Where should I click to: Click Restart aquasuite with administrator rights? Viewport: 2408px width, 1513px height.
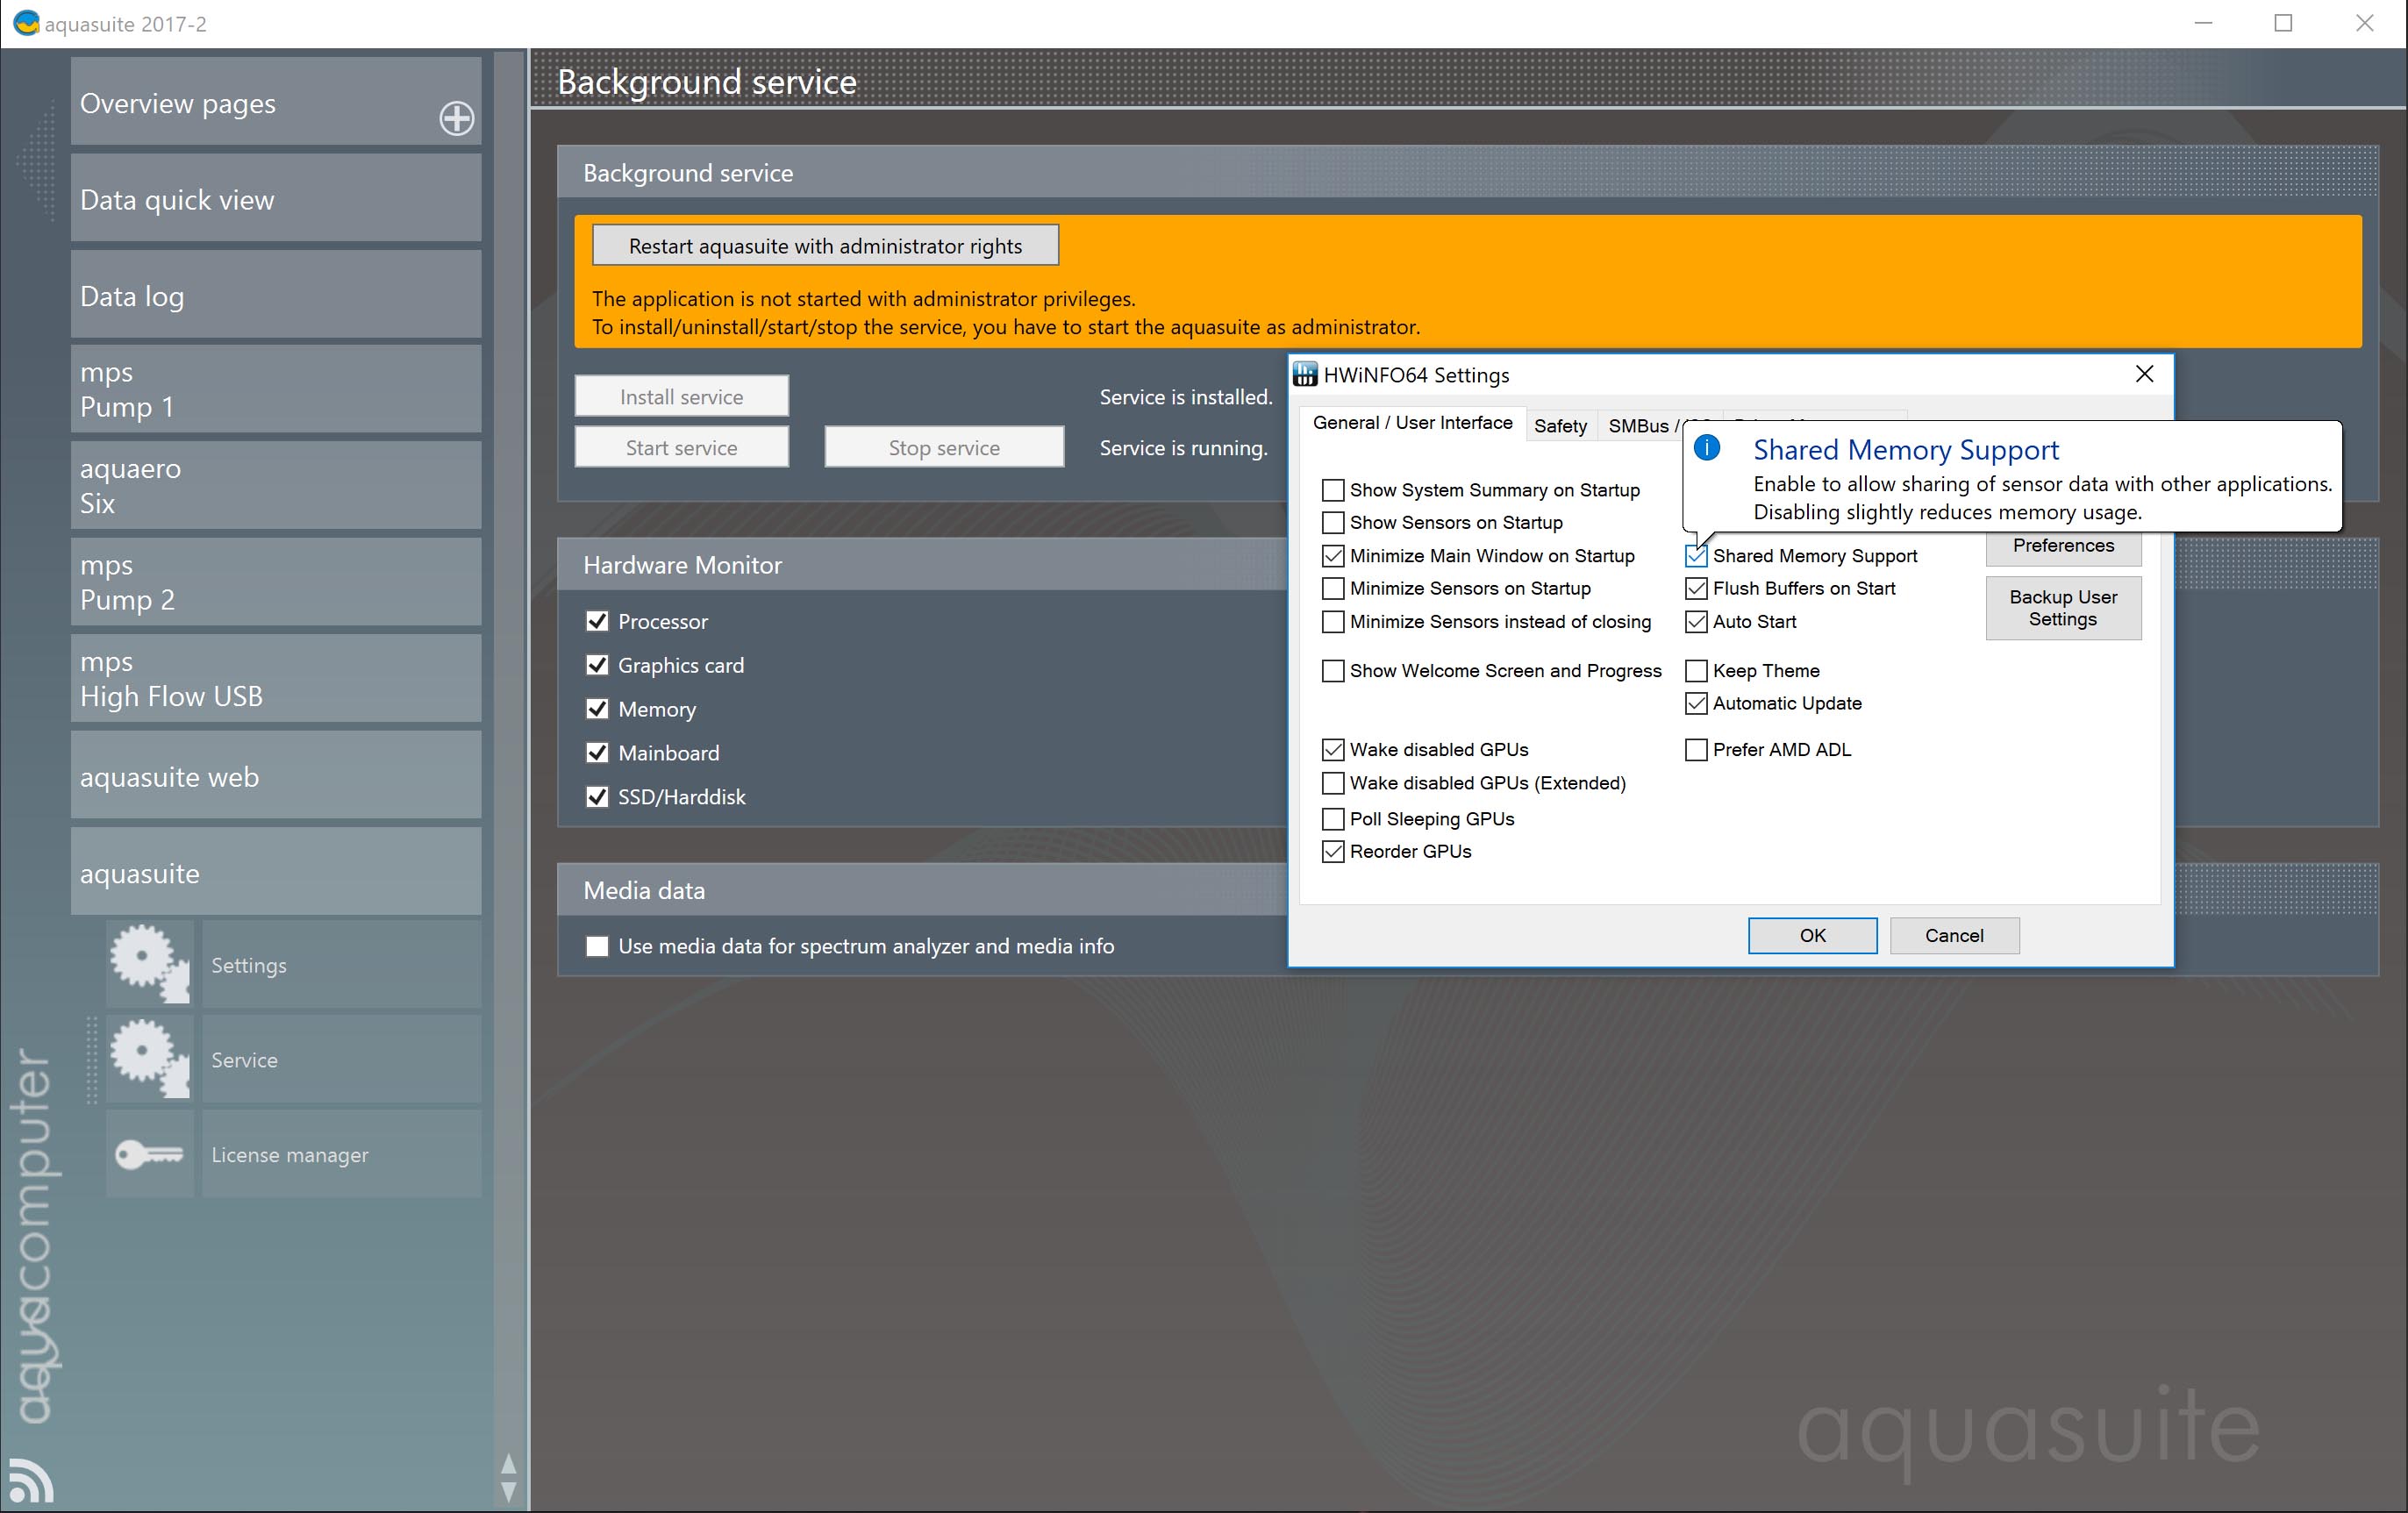825,246
